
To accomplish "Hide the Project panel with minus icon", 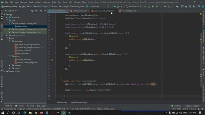I will 45,11.
